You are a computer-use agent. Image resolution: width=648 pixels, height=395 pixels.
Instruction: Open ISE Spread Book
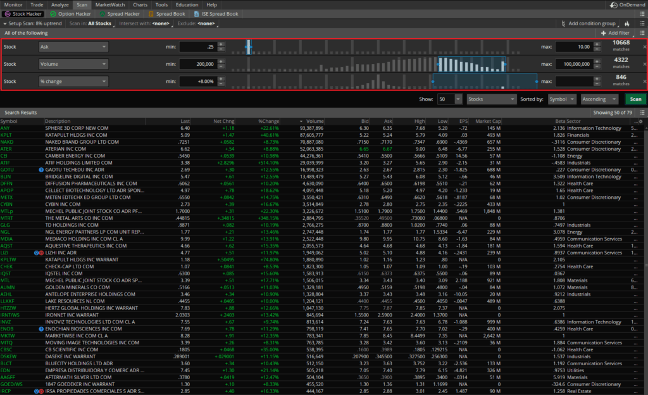coord(216,13)
